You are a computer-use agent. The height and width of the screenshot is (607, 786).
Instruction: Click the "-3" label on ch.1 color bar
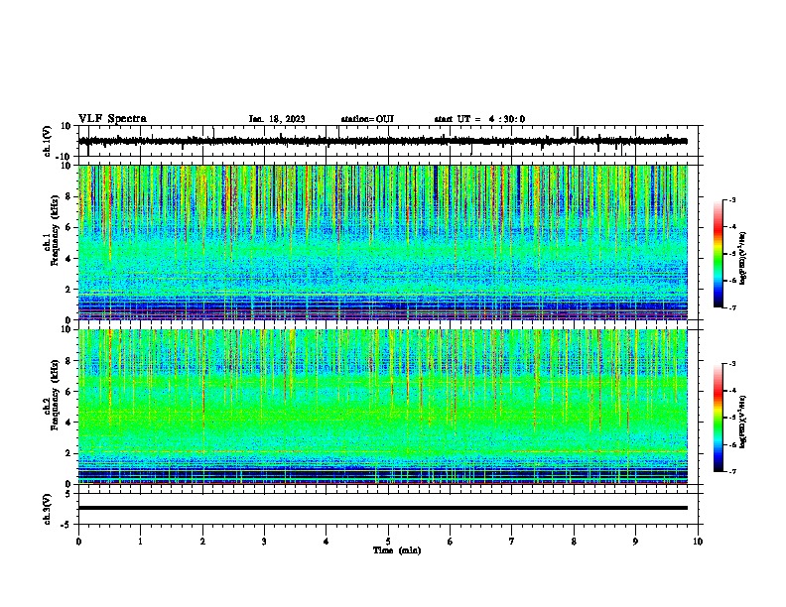(732, 200)
